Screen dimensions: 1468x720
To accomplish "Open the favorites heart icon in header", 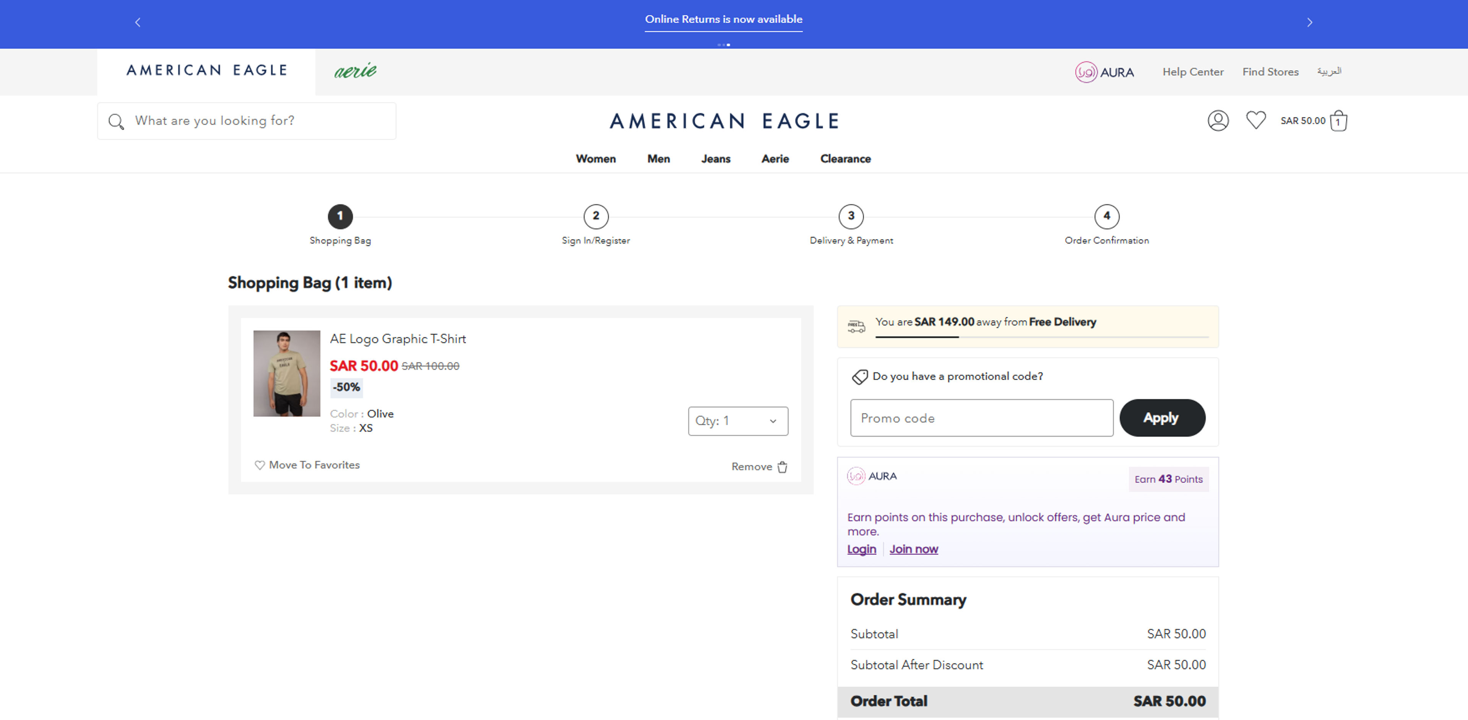I will point(1255,120).
